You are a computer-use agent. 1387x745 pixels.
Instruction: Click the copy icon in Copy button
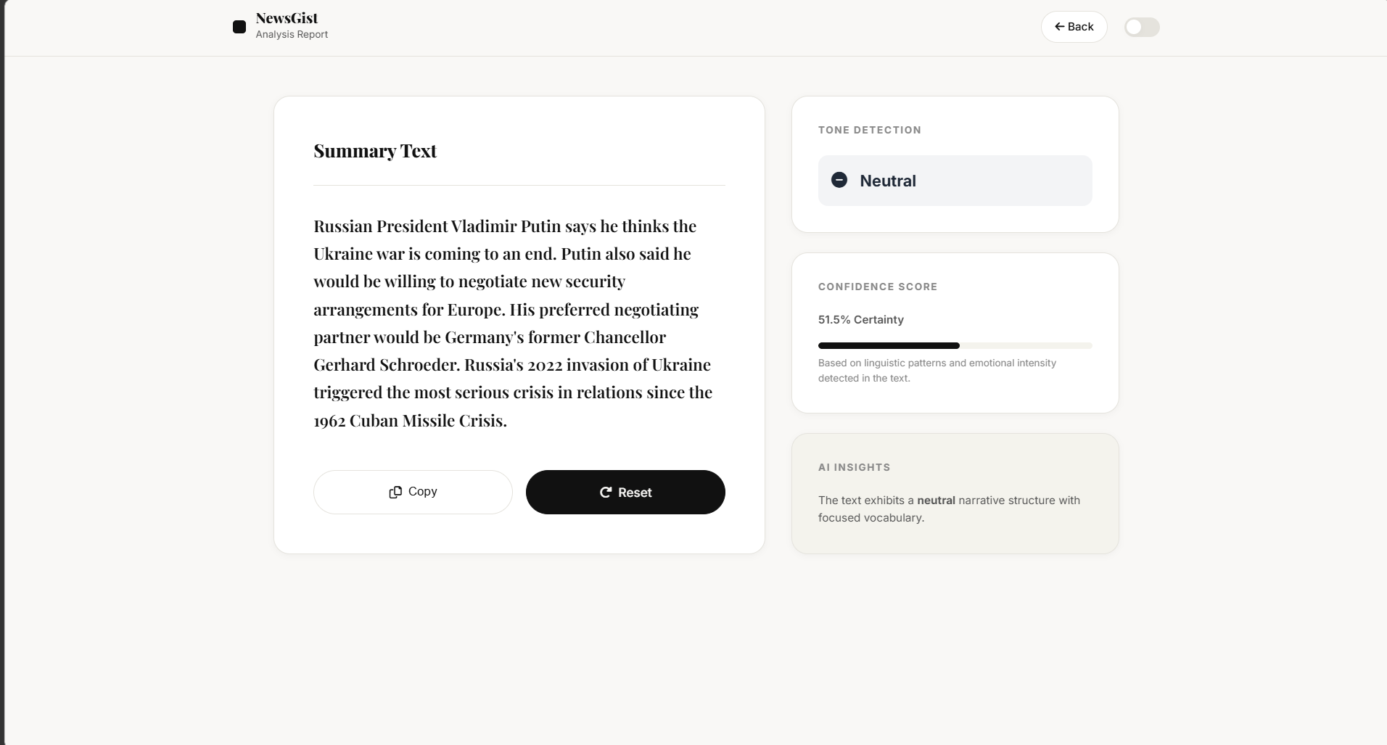(x=395, y=492)
